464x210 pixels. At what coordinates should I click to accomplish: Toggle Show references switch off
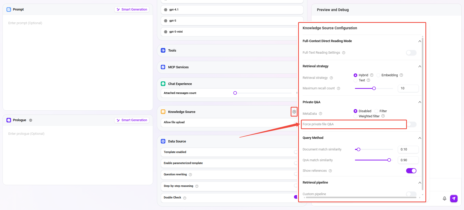pyautogui.click(x=411, y=171)
